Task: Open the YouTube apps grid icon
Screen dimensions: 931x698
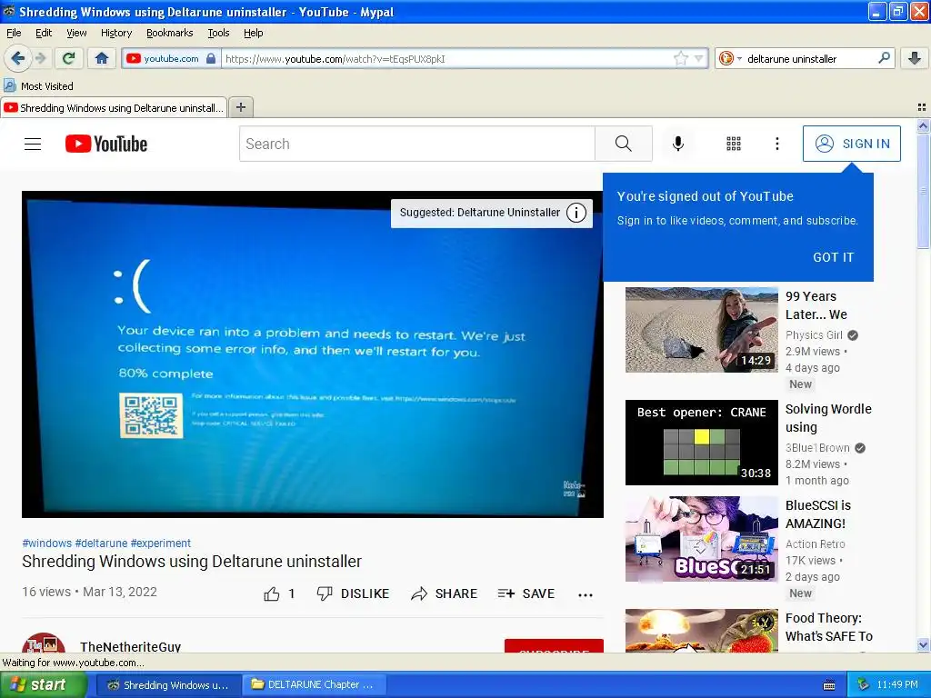Action: [x=734, y=144]
